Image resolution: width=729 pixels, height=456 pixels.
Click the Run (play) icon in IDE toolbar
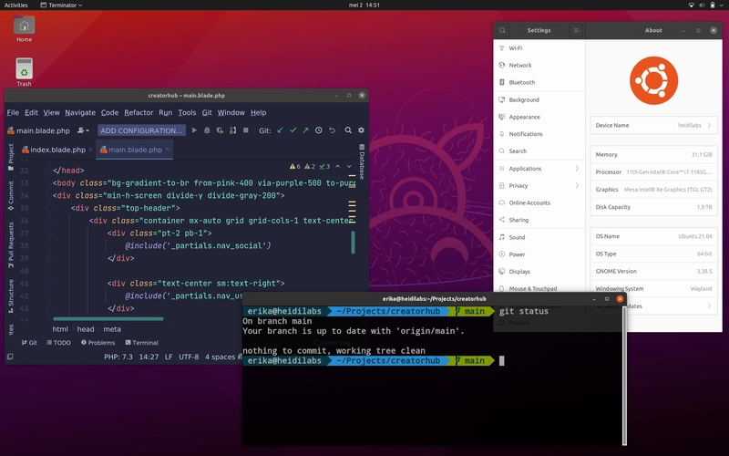(x=194, y=130)
